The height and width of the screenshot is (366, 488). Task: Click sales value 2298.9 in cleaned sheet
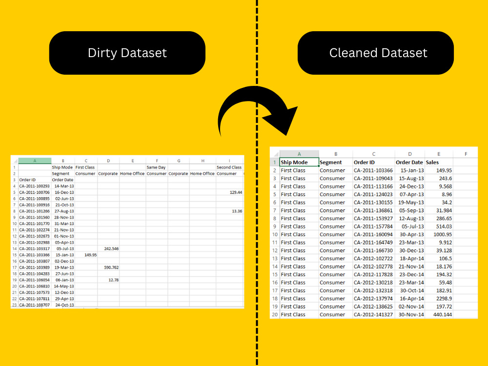[439, 299]
